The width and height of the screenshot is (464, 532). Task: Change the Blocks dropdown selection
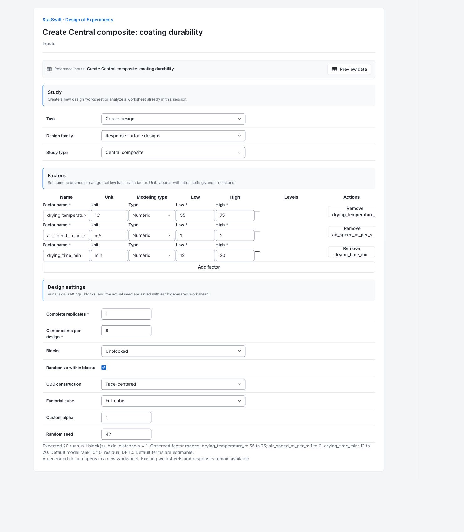pos(173,351)
